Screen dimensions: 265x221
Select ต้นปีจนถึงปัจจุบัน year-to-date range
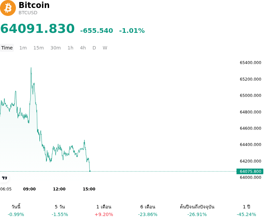tap(197, 210)
